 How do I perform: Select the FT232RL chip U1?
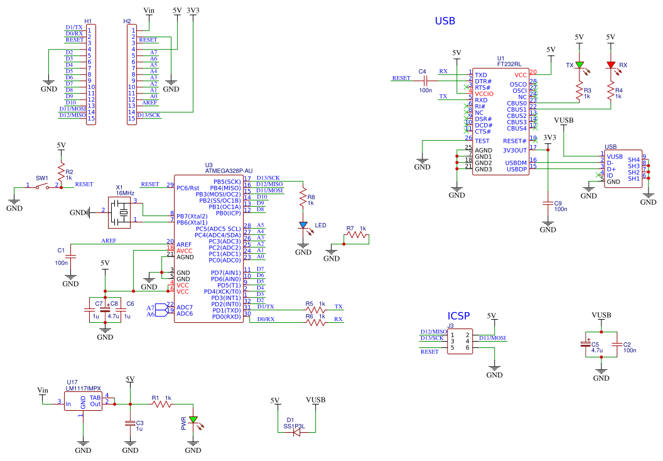click(500, 122)
